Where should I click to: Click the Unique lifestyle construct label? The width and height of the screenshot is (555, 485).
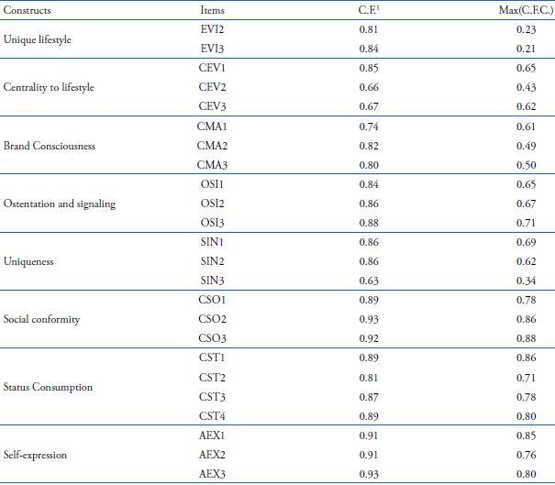[x=38, y=39]
